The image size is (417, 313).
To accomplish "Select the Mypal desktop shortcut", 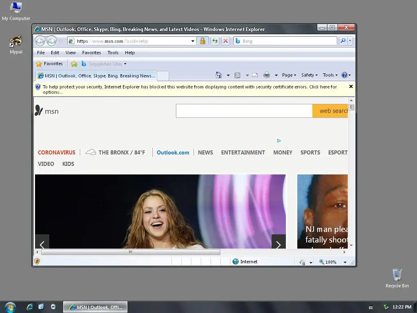I will [16, 45].
